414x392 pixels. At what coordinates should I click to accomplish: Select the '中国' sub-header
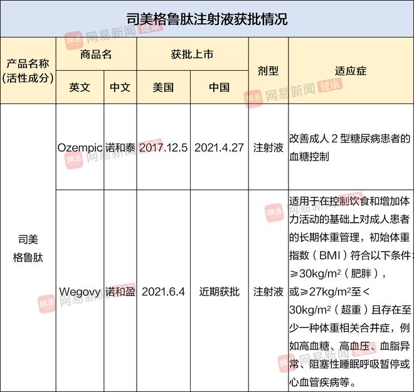tap(219, 87)
